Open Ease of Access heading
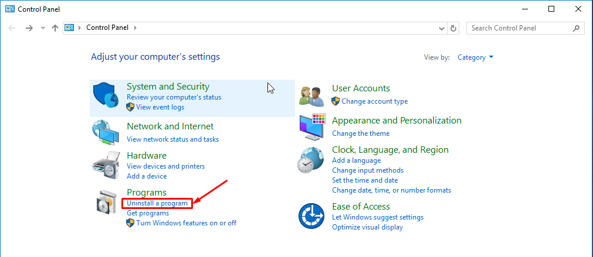 click(x=361, y=207)
